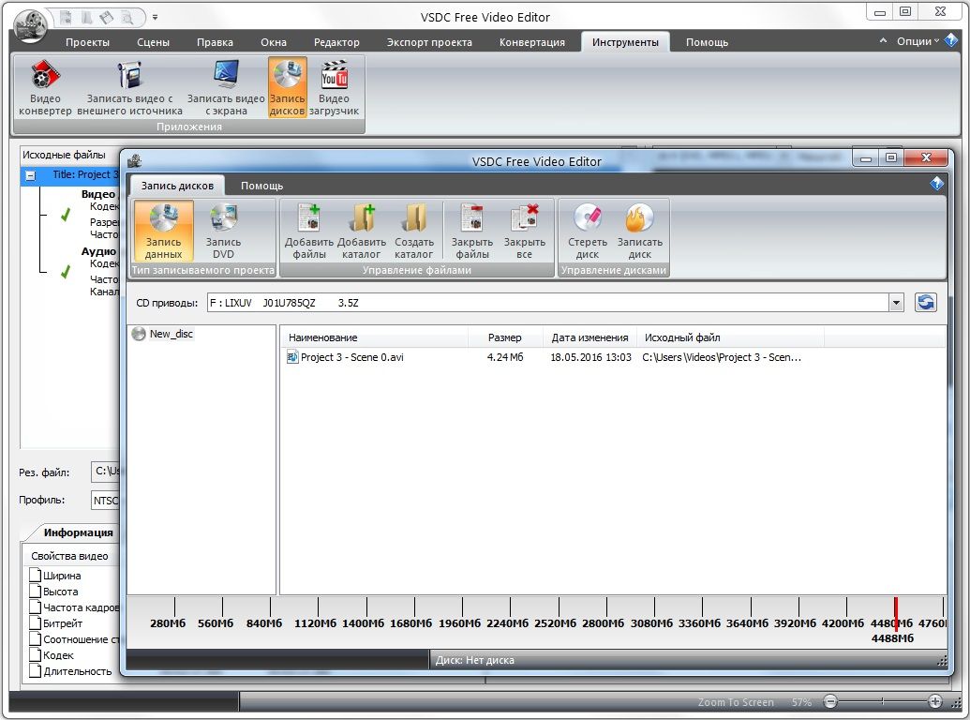Go to the Редактор tab
Screen dimensions: 970x720
pyautogui.click(x=336, y=42)
